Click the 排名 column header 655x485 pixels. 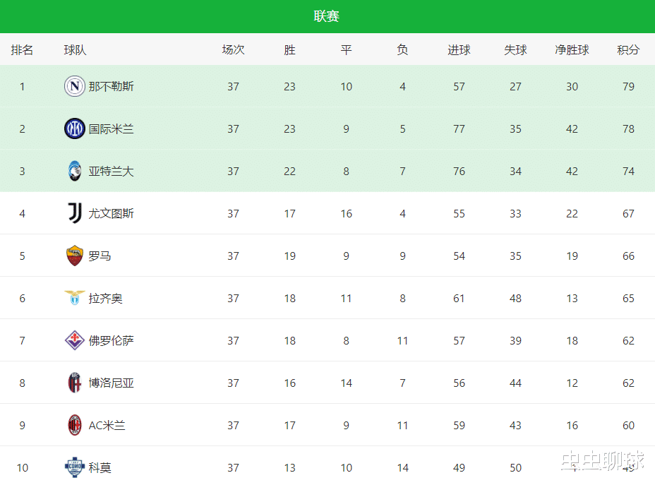coord(22,50)
